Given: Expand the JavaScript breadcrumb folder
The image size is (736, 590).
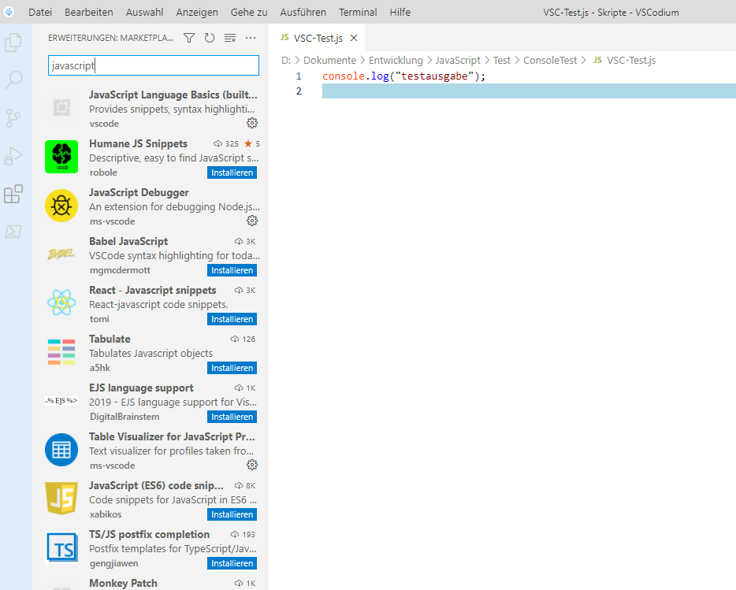Looking at the screenshot, I should (x=458, y=61).
